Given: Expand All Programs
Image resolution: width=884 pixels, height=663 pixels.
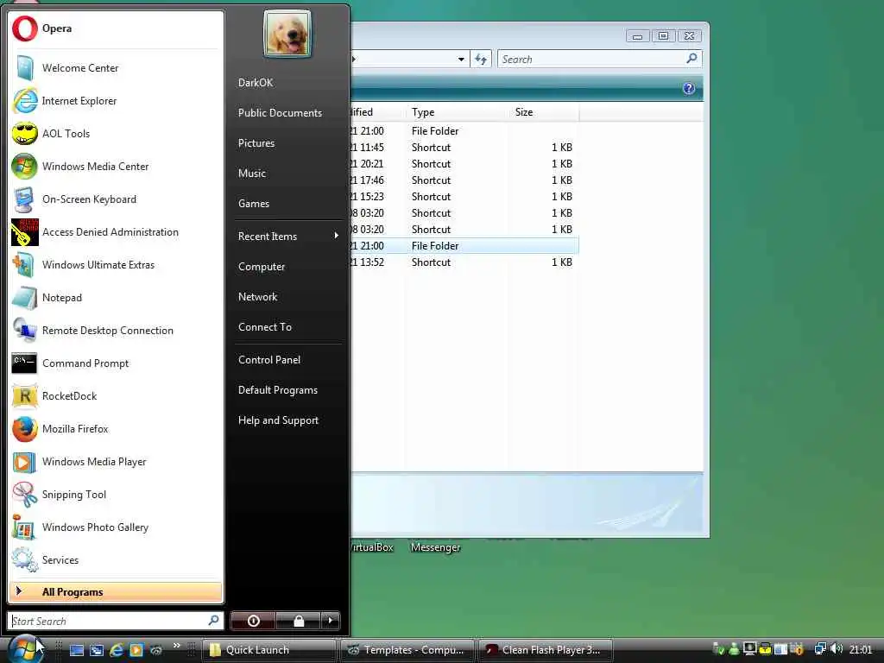Looking at the screenshot, I should (116, 592).
